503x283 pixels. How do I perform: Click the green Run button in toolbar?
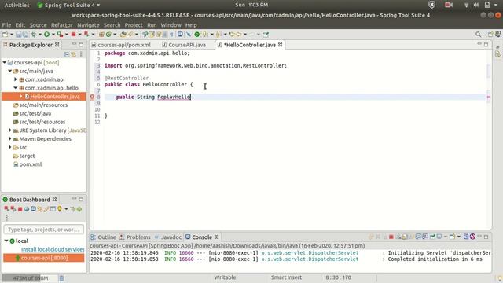(47, 35)
